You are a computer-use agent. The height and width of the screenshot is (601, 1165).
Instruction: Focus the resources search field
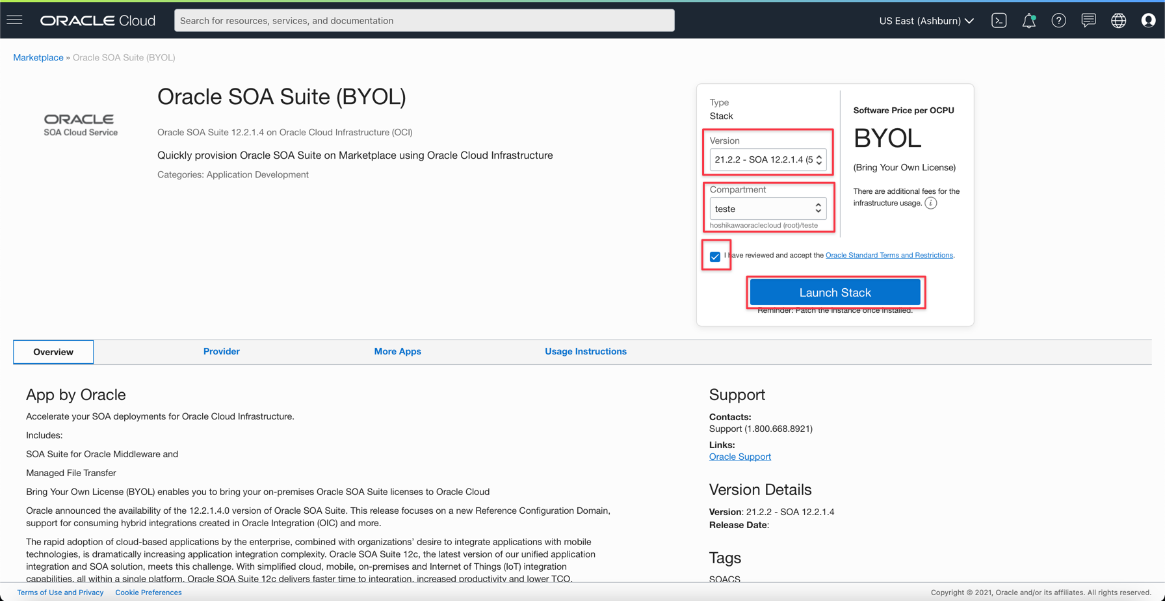tap(425, 21)
